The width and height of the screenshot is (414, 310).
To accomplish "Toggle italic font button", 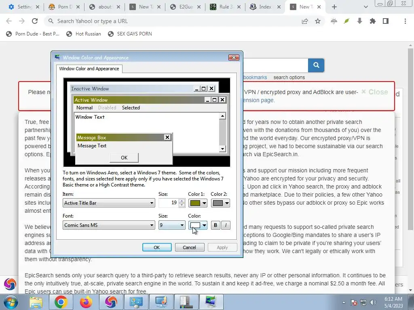I will [x=226, y=225].
